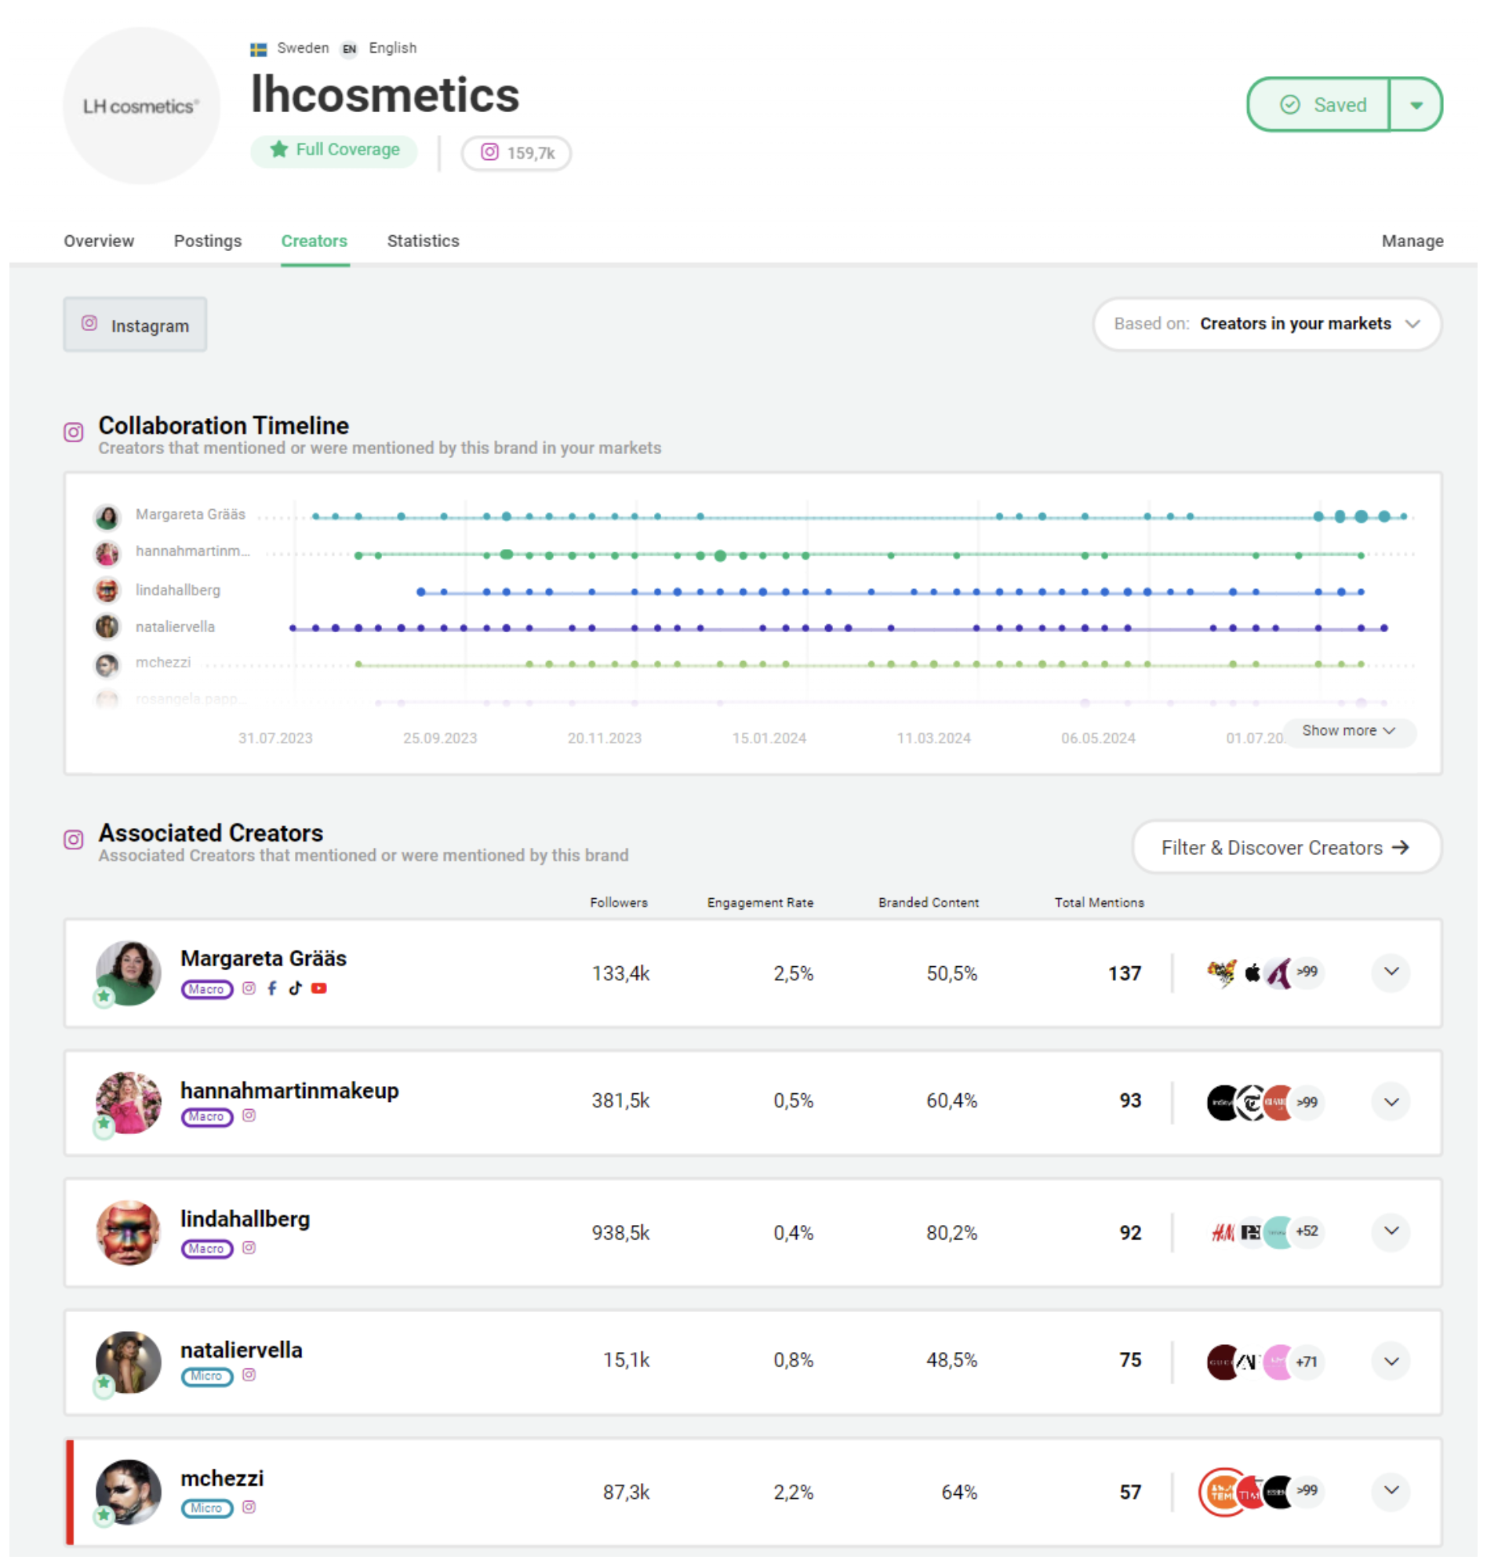Click hannahmartinmakeup's Instagram icon

coord(249,1116)
